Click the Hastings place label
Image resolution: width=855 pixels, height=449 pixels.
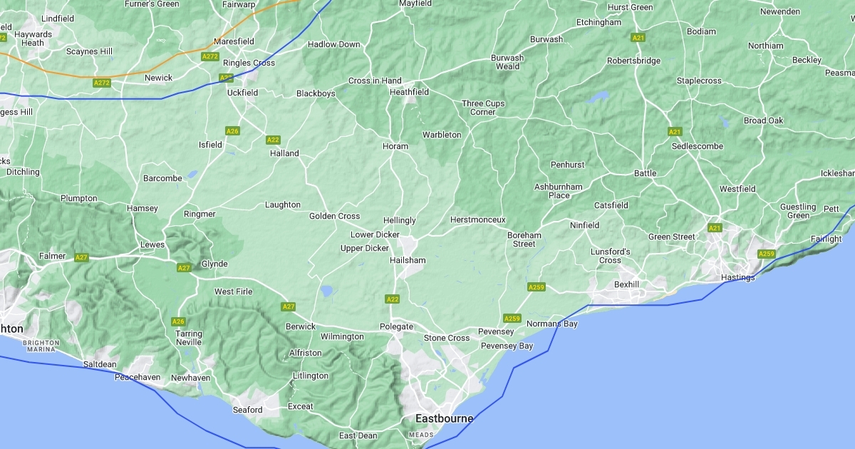coord(737,278)
